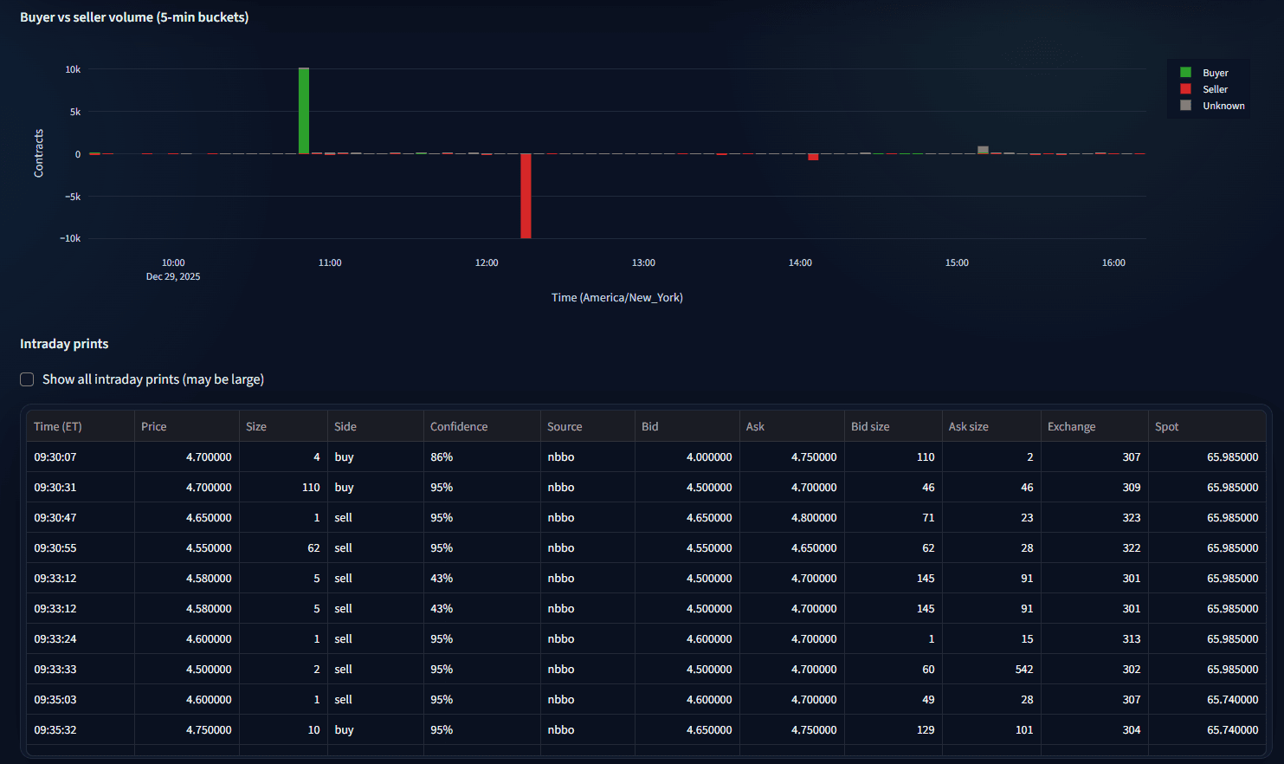
Task: Enable Show all intraday prints
Action: 27,379
